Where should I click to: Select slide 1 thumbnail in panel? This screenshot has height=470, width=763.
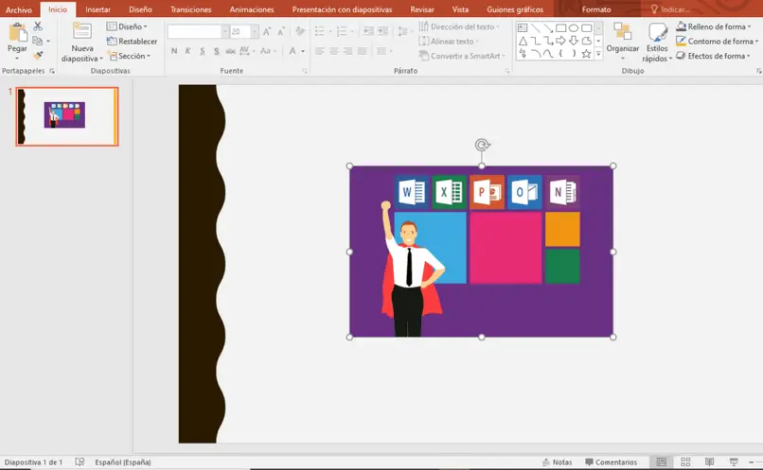66,116
